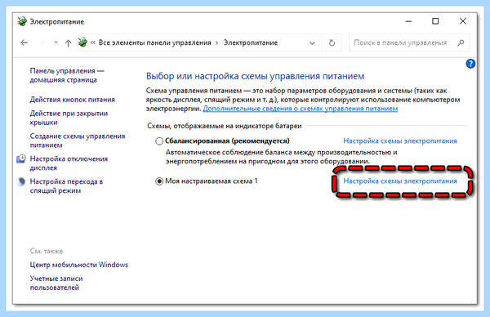Viewport: 490px width, 317px height.
Task: Select the Моя настраиваемая схема 1 radio button
Action: pyautogui.click(x=159, y=181)
